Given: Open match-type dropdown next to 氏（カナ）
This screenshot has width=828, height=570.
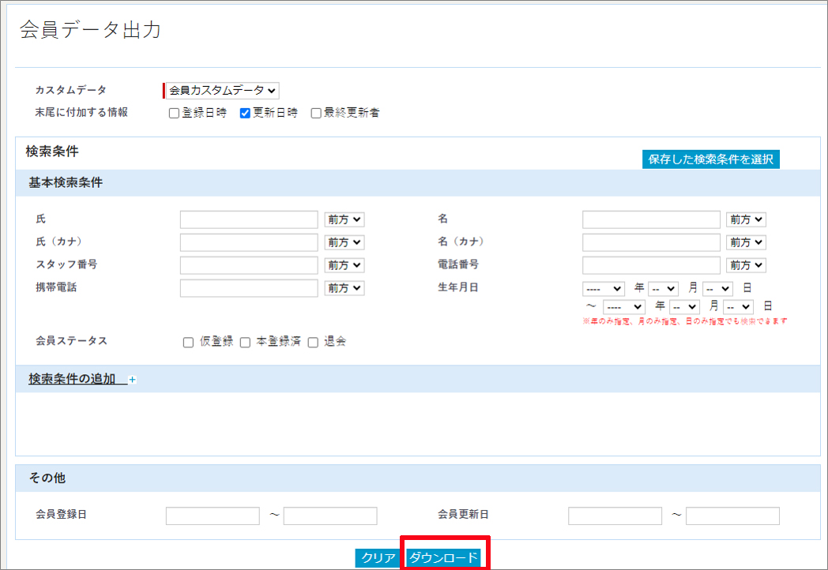Looking at the screenshot, I should (x=344, y=242).
